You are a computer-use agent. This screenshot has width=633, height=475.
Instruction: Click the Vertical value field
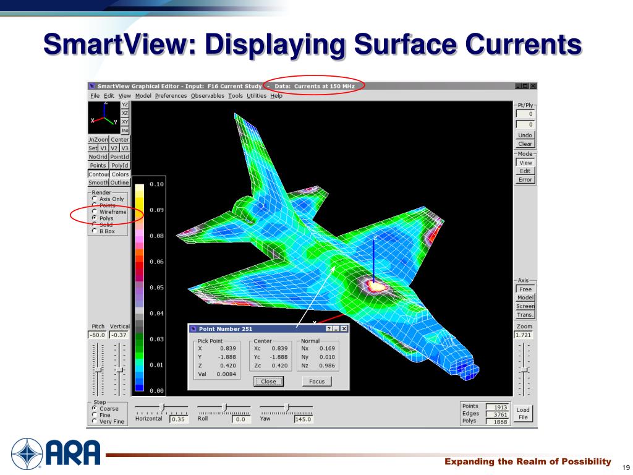119,335
